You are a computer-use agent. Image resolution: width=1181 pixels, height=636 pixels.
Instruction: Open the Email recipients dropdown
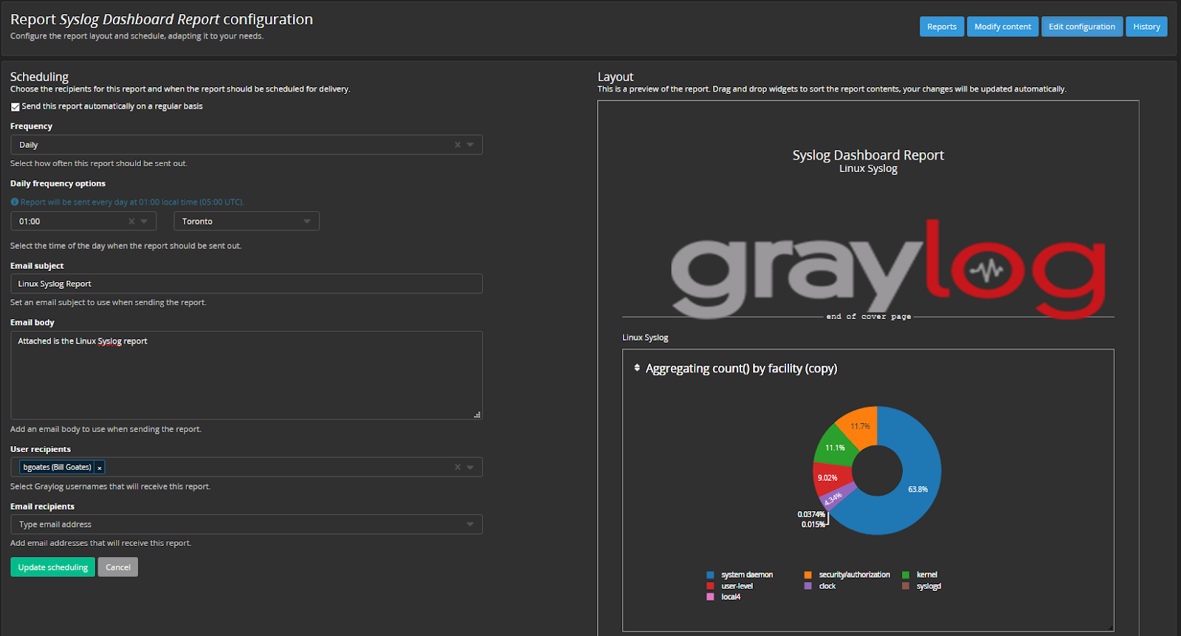click(471, 524)
